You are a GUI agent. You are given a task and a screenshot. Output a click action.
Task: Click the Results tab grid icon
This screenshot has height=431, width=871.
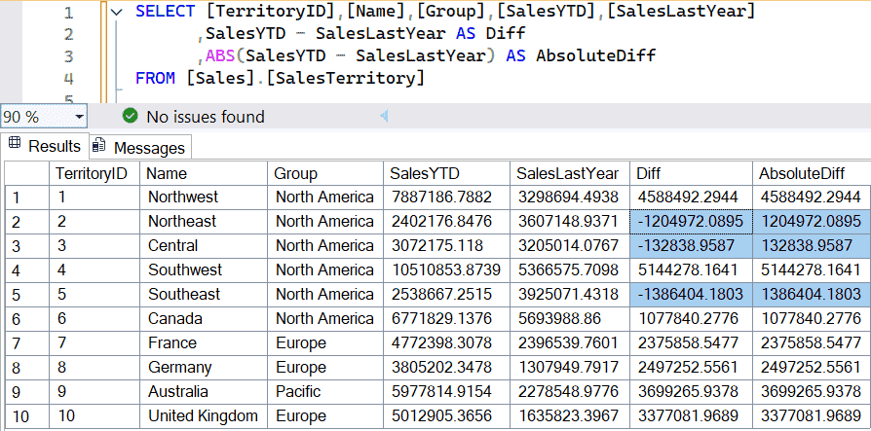(15, 145)
